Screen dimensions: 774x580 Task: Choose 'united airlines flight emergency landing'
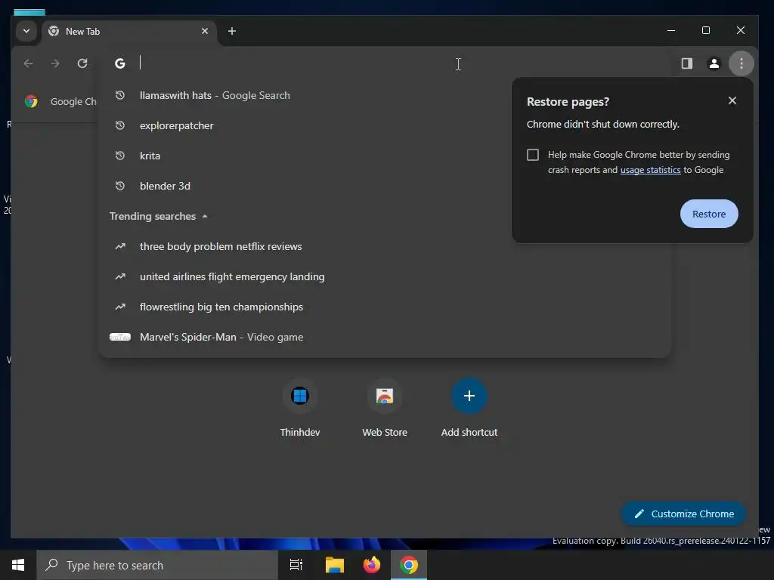pyautogui.click(x=385, y=276)
